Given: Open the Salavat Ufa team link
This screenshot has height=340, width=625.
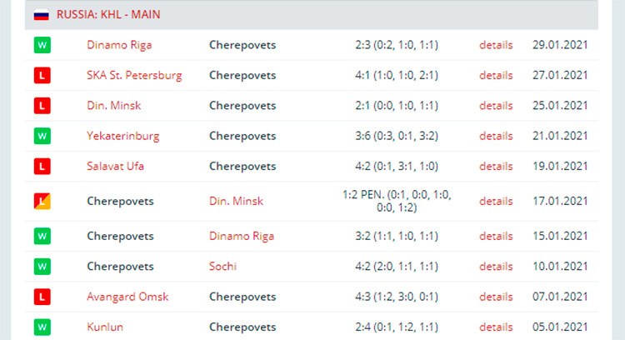Looking at the screenshot, I should (x=115, y=166).
